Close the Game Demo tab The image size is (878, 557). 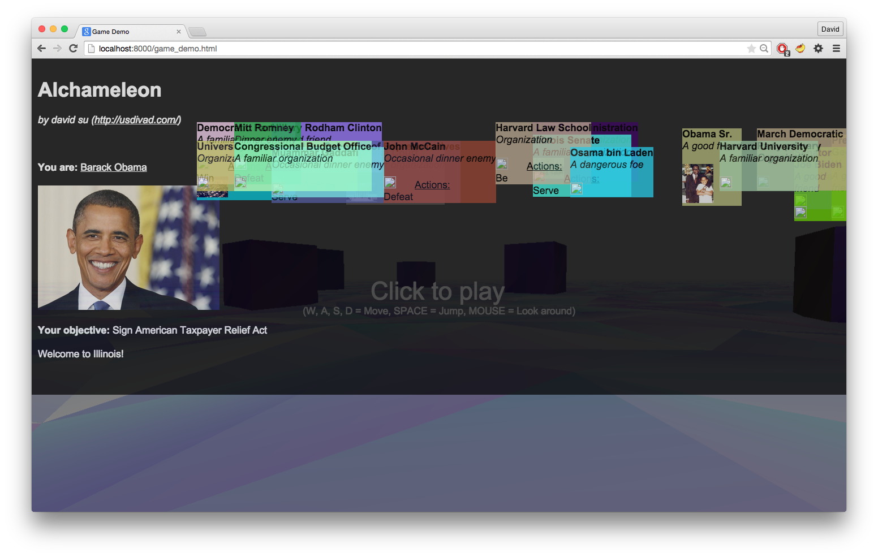(179, 32)
